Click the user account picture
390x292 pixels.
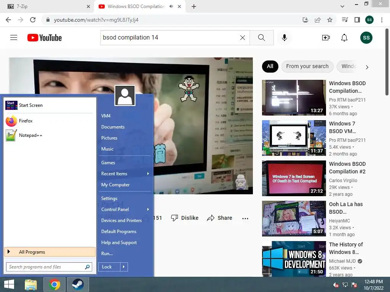125,95
